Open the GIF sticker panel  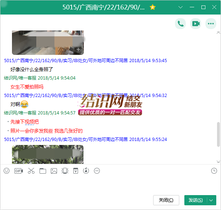(19, 171)
